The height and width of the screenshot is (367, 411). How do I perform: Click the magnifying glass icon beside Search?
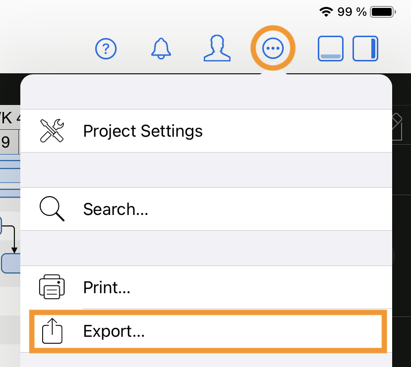click(x=51, y=209)
